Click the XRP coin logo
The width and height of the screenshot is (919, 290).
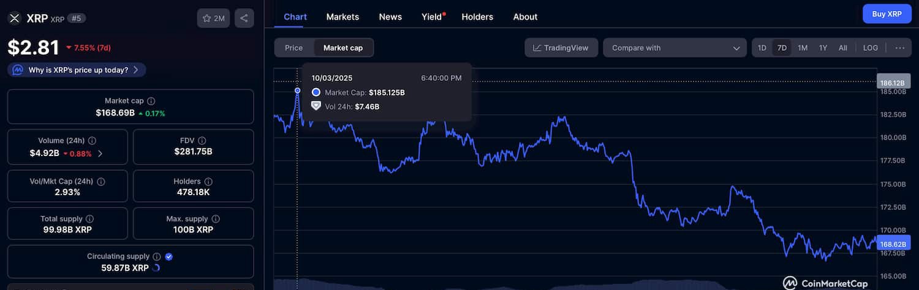point(14,18)
